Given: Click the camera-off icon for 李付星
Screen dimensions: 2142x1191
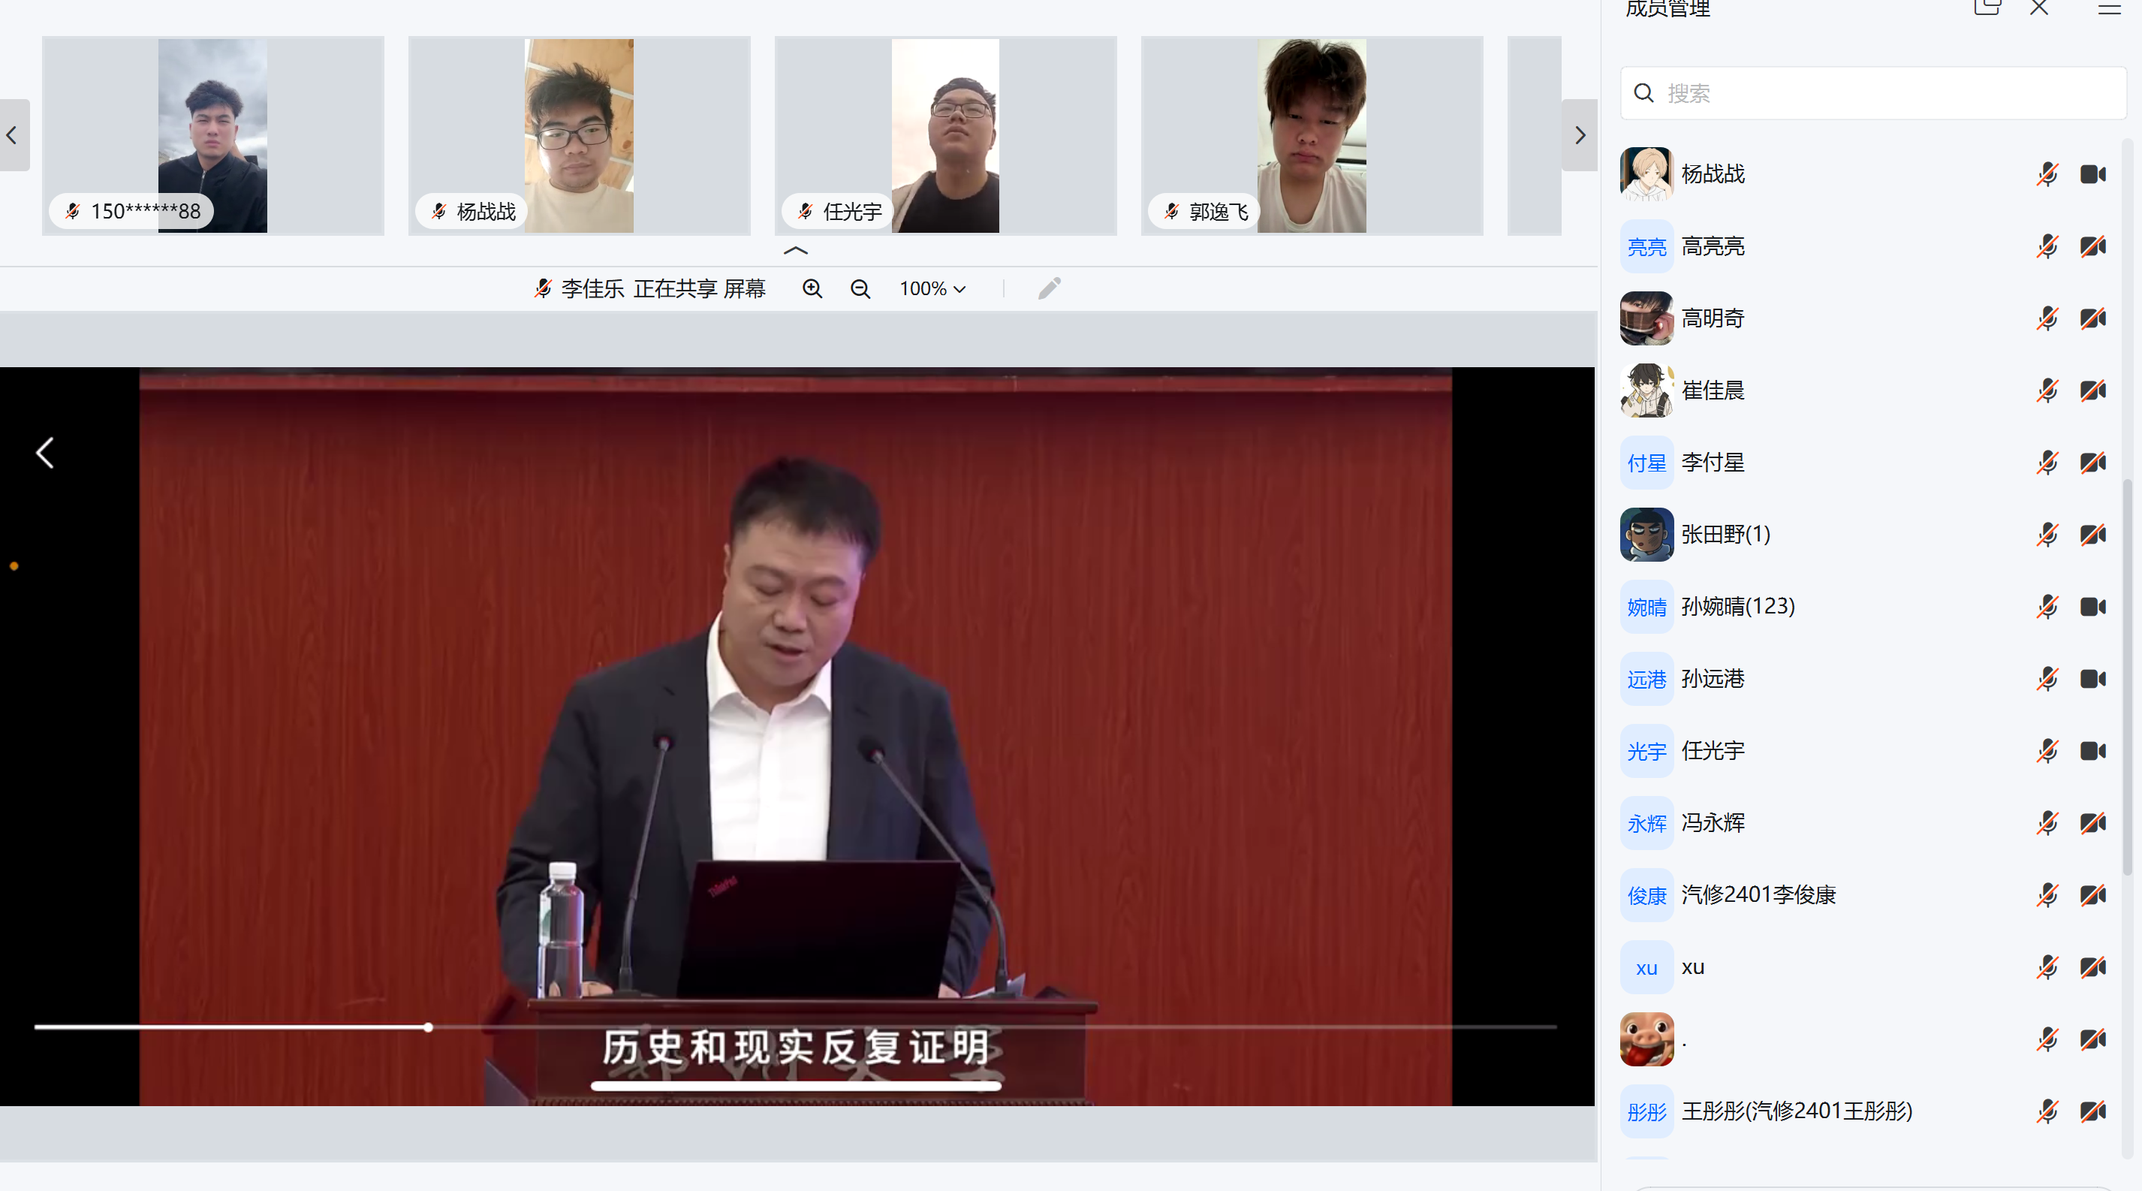Looking at the screenshot, I should pos(2093,463).
